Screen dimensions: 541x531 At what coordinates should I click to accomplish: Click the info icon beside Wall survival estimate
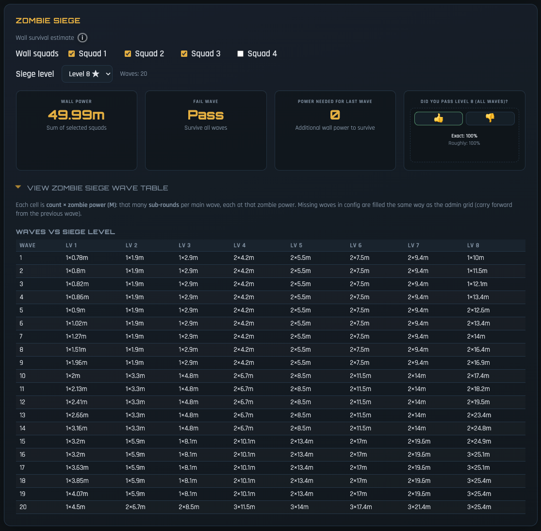click(82, 38)
